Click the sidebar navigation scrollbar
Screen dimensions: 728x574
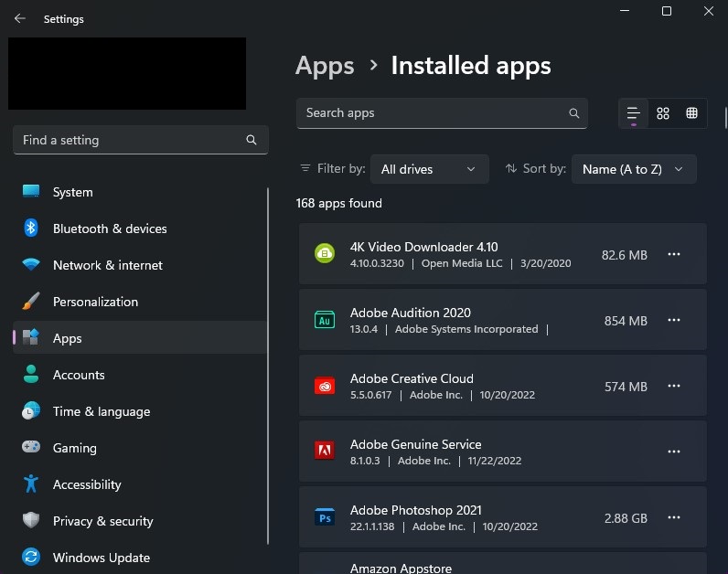pos(268,367)
